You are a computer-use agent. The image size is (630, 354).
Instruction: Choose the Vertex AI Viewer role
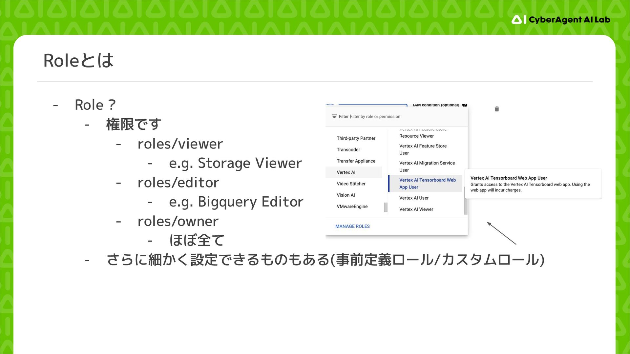pyautogui.click(x=416, y=209)
